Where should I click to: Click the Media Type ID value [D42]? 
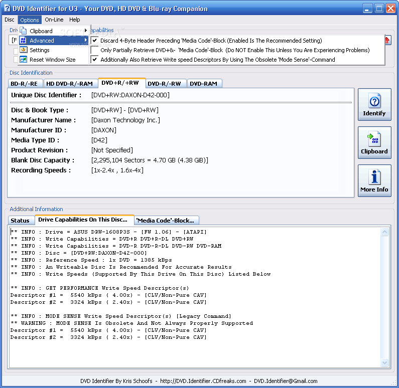(x=99, y=140)
